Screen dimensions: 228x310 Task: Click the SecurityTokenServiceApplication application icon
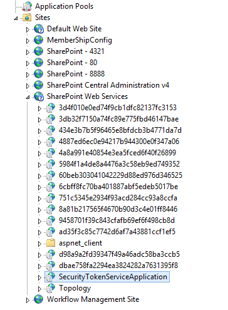click(51, 277)
